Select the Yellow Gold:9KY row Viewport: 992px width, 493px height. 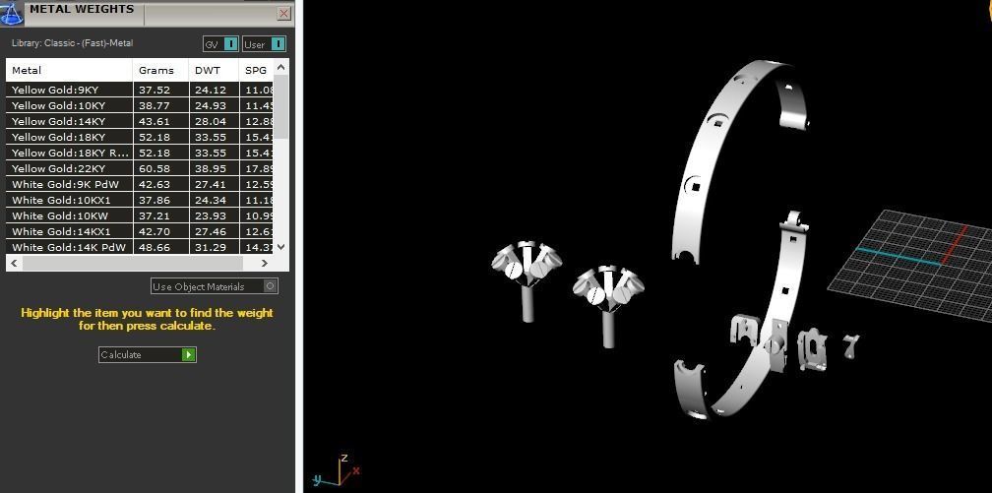click(x=139, y=90)
